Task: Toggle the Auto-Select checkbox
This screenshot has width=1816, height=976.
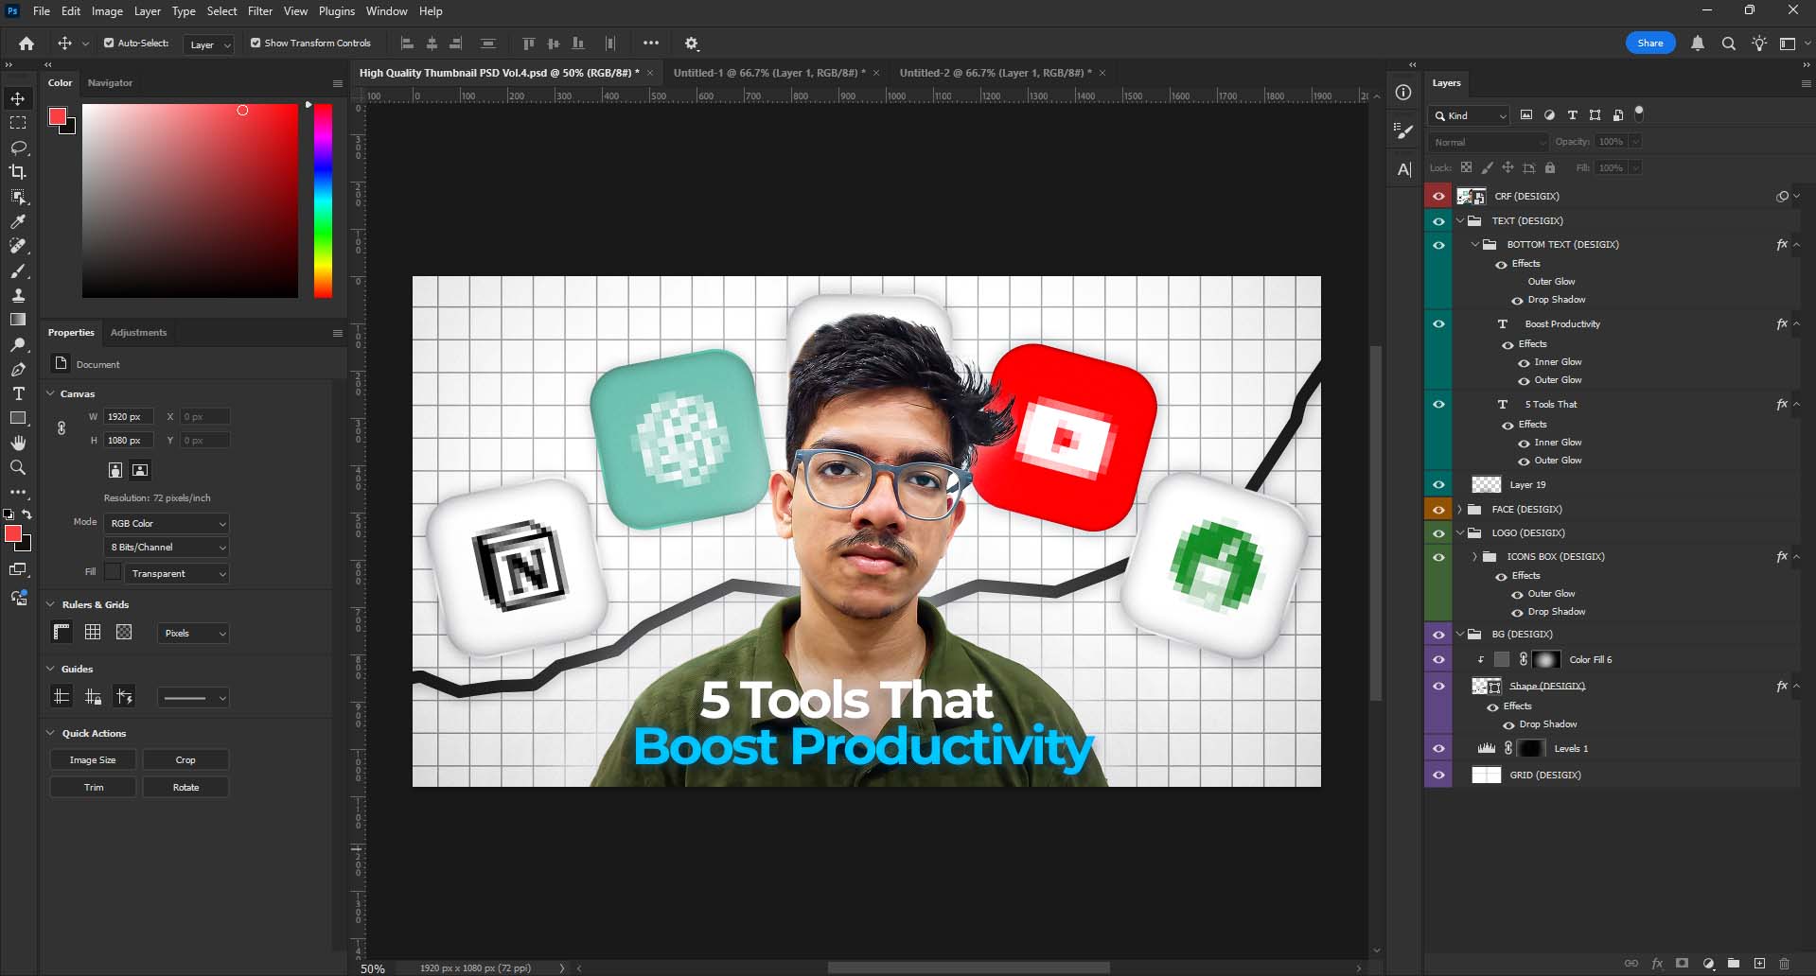Action: (109, 43)
